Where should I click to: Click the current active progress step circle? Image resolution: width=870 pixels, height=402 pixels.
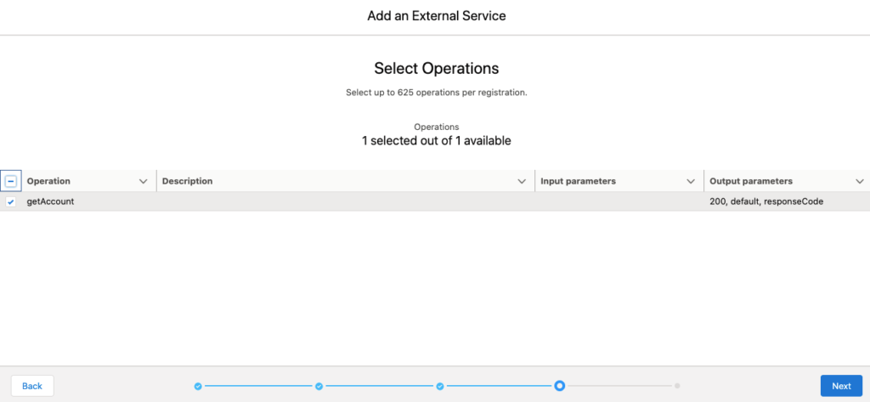560,385
